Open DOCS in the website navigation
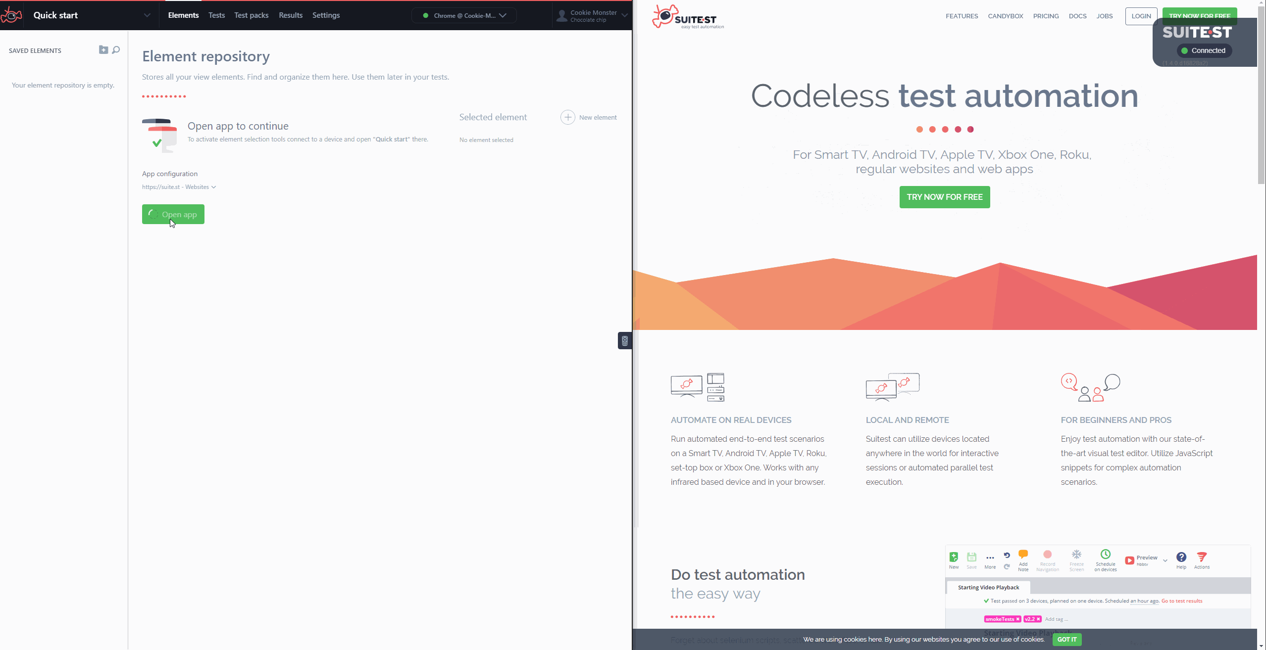1266x650 pixels. pyautogui.click(x=1077, y=16)
